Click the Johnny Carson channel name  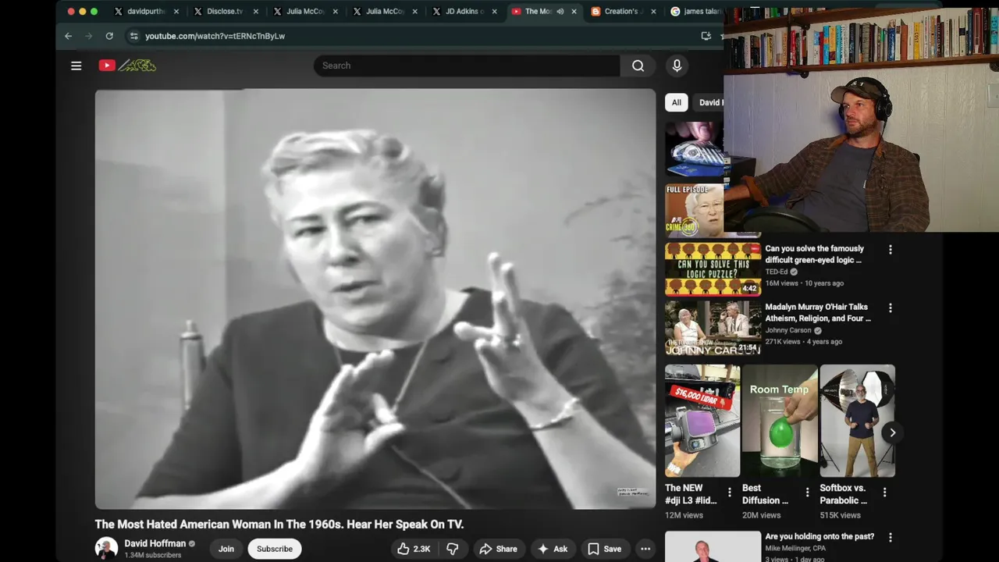(788, 330)
